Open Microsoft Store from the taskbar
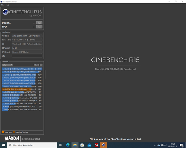The height and width of the screenshot is (148, 186). click(x=82, y=145)
